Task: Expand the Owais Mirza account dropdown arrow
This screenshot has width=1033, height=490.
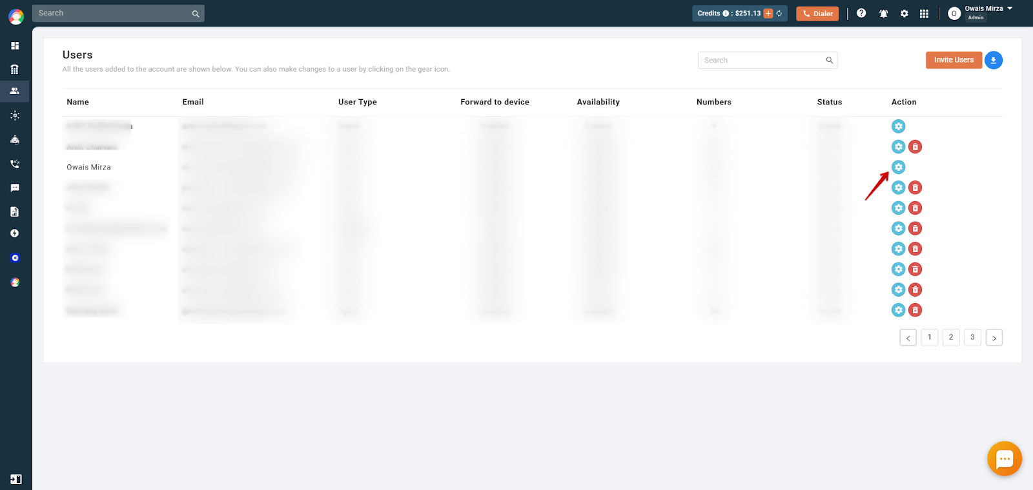Action: click(1010, 8)
